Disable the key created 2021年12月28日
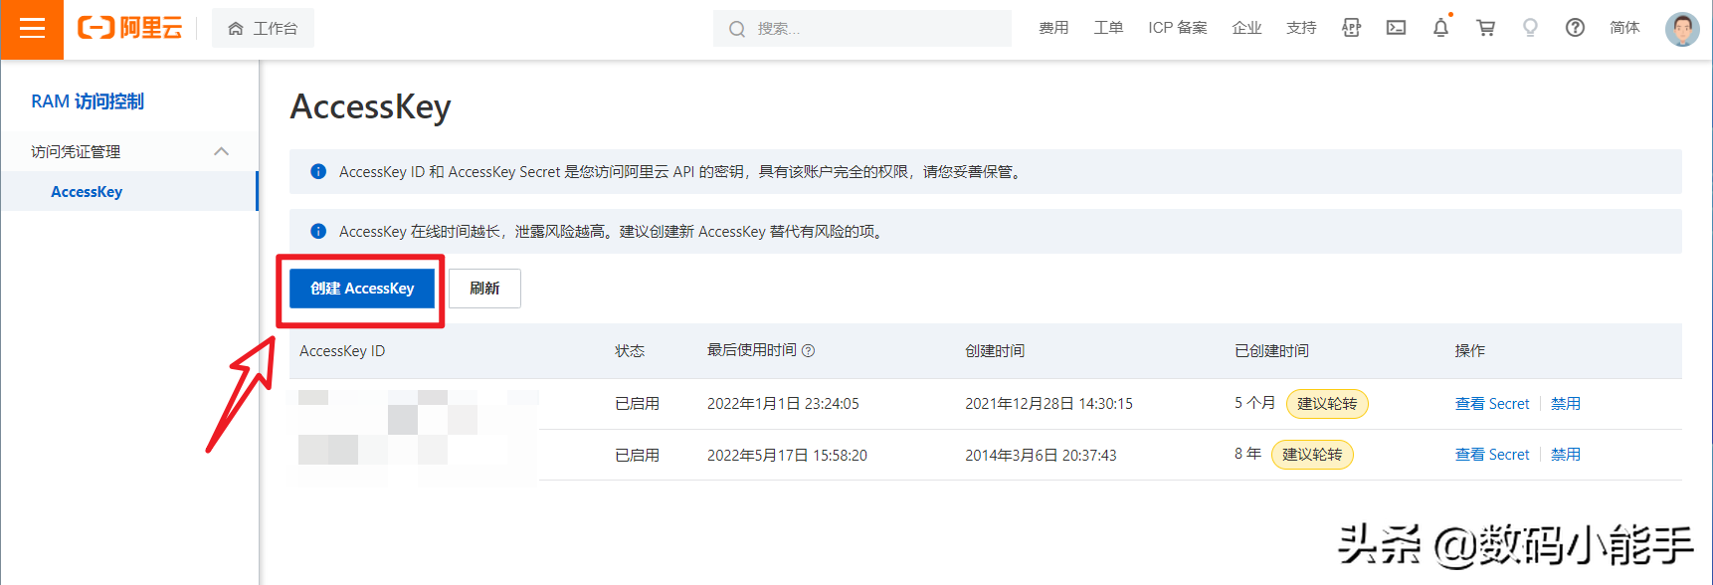1713x585 pixels. [1566, 403]
